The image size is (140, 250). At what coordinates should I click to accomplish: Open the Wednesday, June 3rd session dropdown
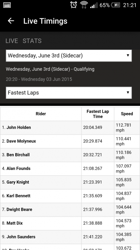tap(69, 56)
